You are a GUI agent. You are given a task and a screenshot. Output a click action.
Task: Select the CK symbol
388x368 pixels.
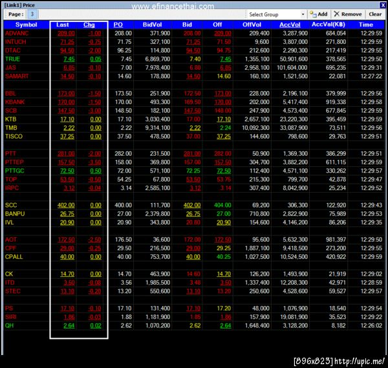(x=9, y=274)
